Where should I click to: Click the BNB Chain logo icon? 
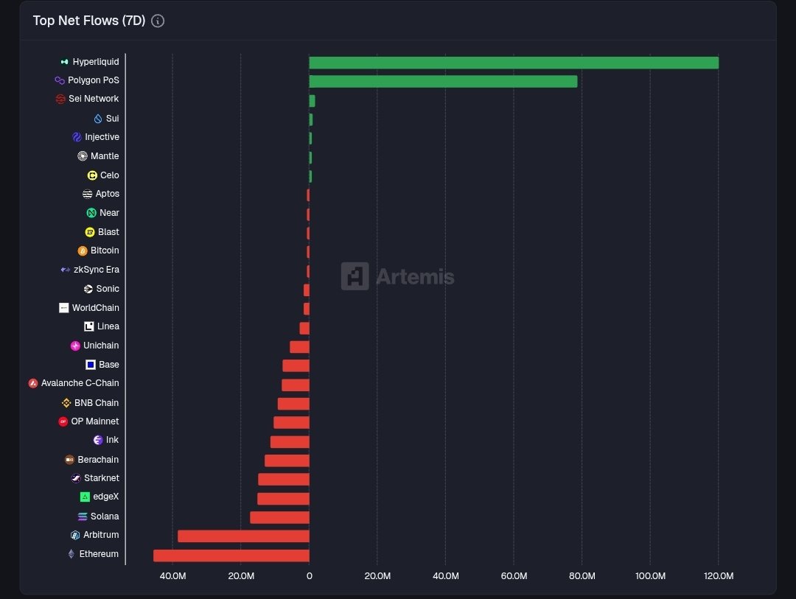click(66, 402)
